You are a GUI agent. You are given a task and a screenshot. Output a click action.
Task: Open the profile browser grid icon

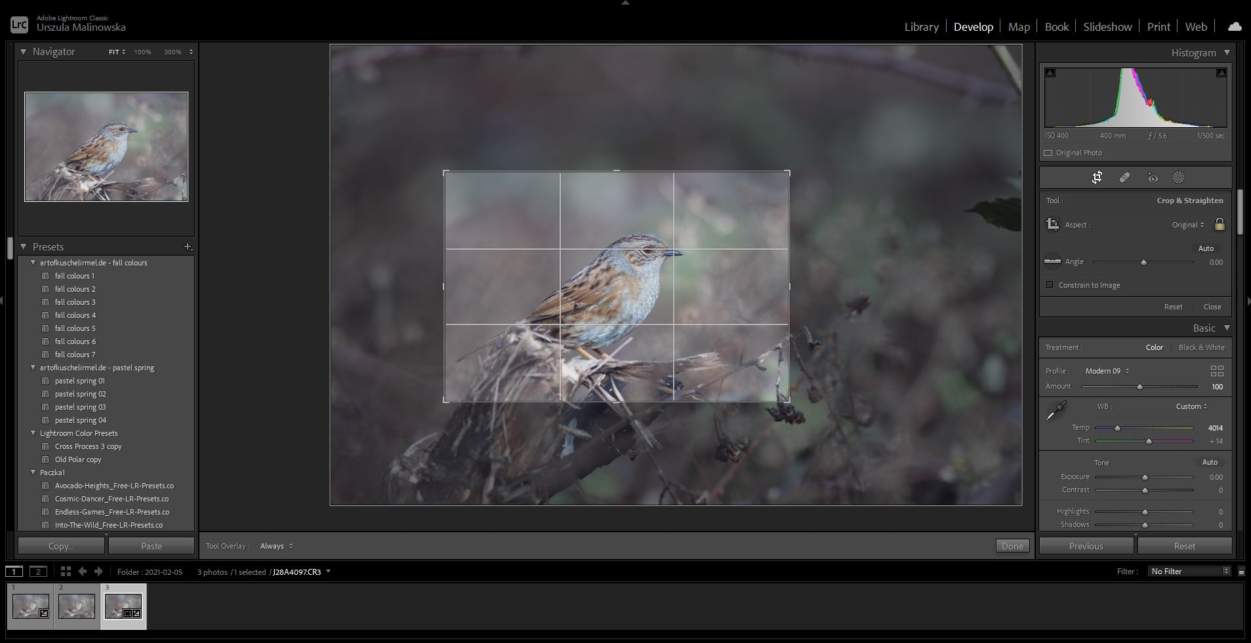[1217, 371]
